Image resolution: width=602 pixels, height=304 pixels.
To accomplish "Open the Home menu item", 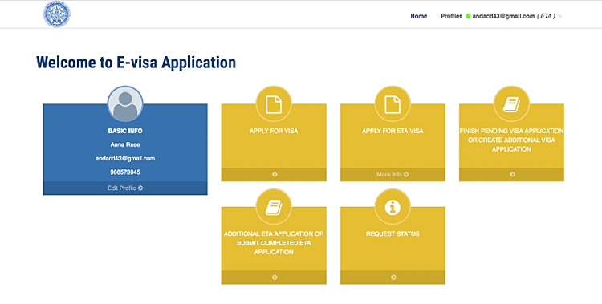I will [x=418, y=16].
